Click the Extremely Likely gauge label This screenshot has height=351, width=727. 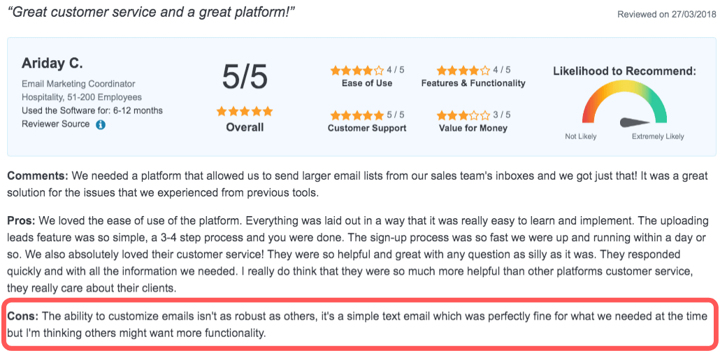pyautogui.click(x=658, y=136)
